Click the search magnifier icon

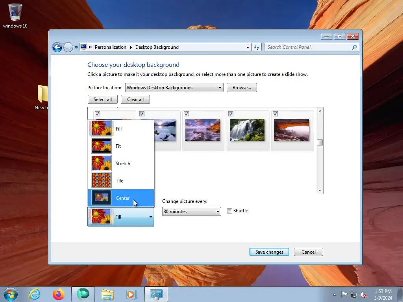[354, 47]
